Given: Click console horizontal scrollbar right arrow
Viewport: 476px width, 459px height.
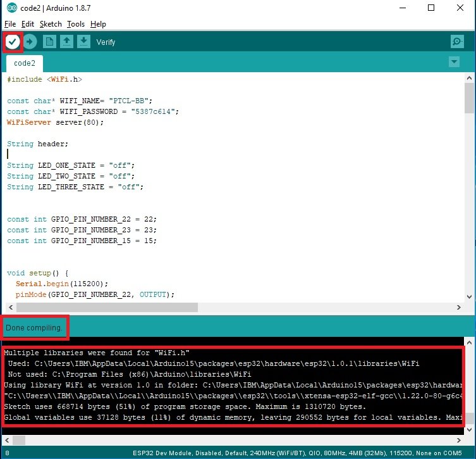Looking at the screenshot, I should coord(459,440).
